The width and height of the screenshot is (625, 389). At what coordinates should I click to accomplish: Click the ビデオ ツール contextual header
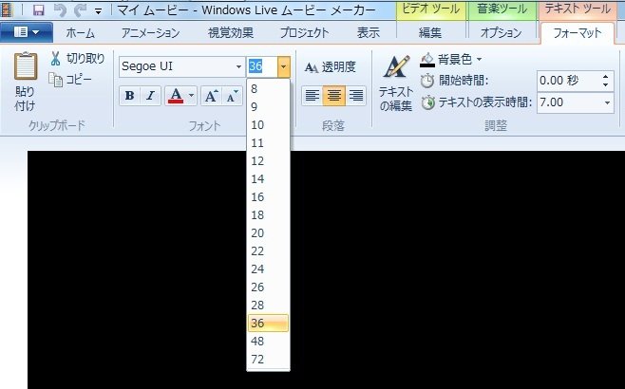430,9
